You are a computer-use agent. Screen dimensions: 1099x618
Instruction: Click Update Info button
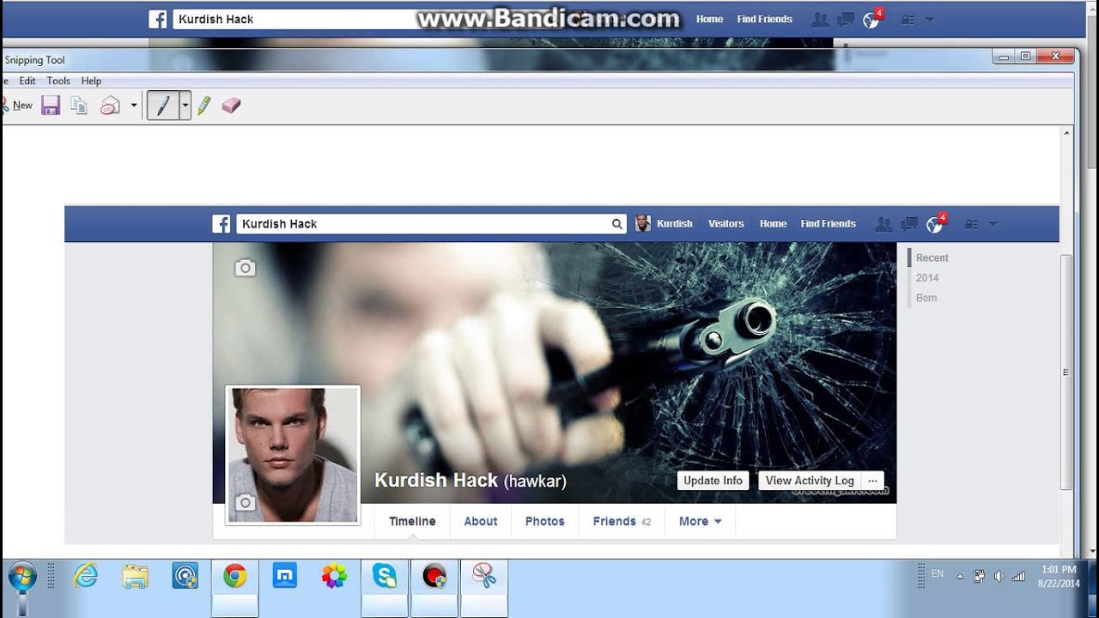pos(713,481)
